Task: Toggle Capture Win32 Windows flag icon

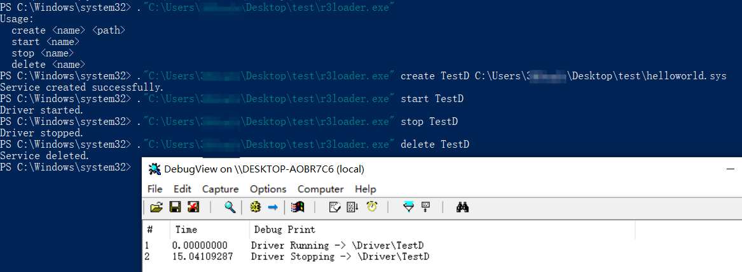Action: pyautogui.click(x=298, y=207)
